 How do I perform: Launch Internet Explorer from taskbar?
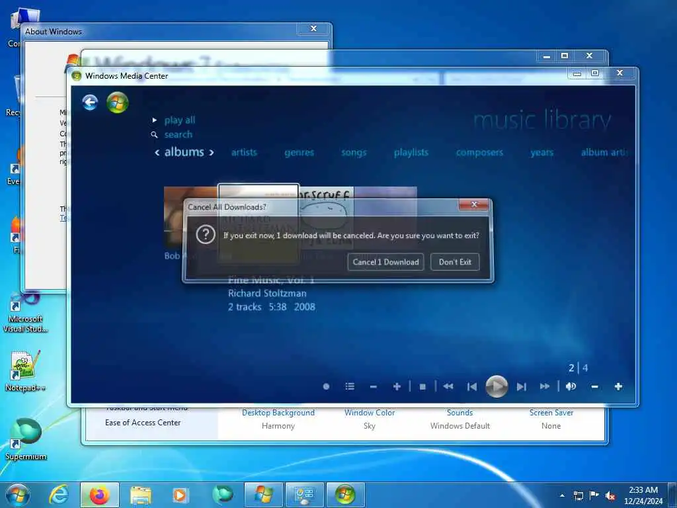click(58, 495)
